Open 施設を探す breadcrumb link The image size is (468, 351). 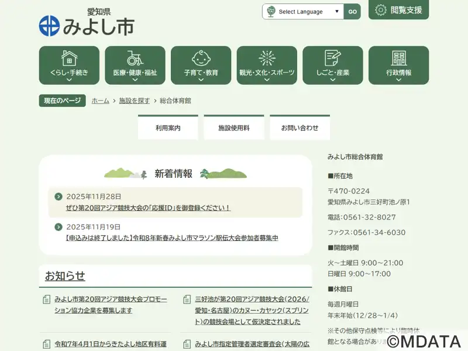click(x=135, y=101)
